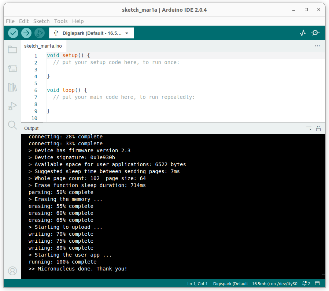
Task: Open the Edit menu
Action: (24, 21)
